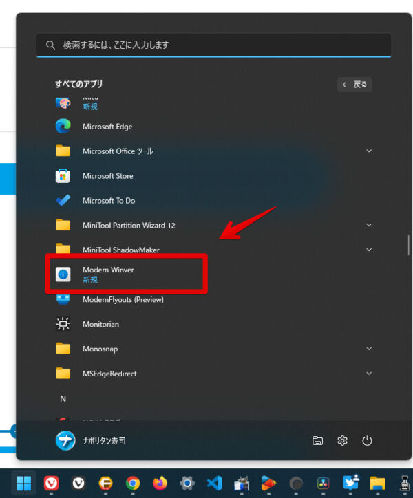The image size is (413, 498).
Task: Open the red Vivaldi browser on the taskbar
Action: tap(51, 484)
